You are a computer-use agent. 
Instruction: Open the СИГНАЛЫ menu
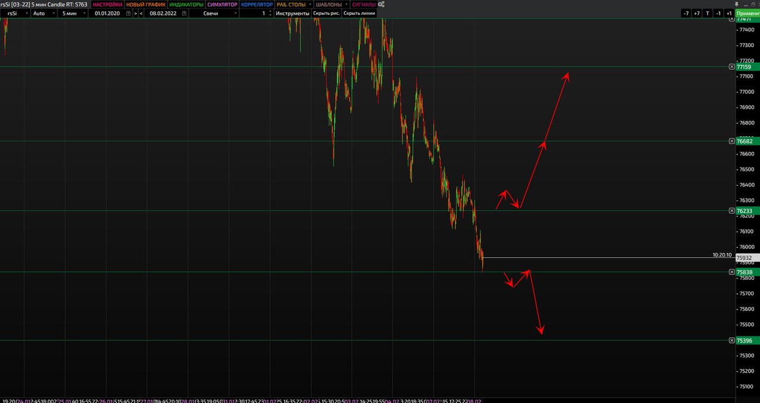click(364, 4)
